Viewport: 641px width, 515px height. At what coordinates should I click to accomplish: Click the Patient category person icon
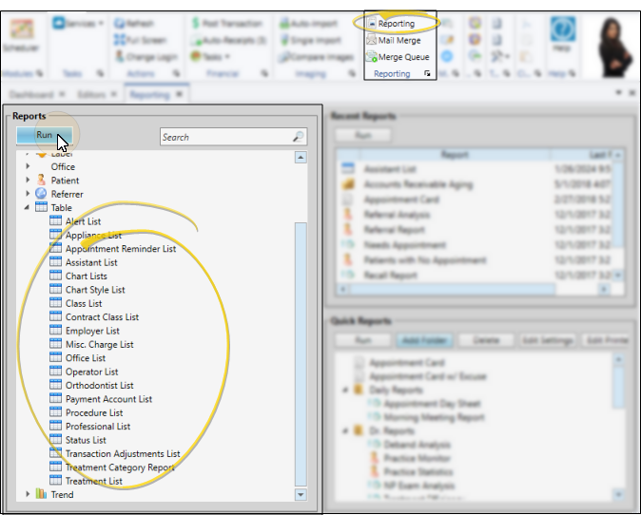click(41, 181)
